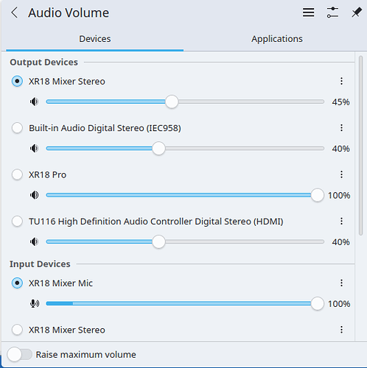This screenshot has height=368, width=367.
Task: Mute TU116 HDMI speaker icon
Action: point(35,241)
